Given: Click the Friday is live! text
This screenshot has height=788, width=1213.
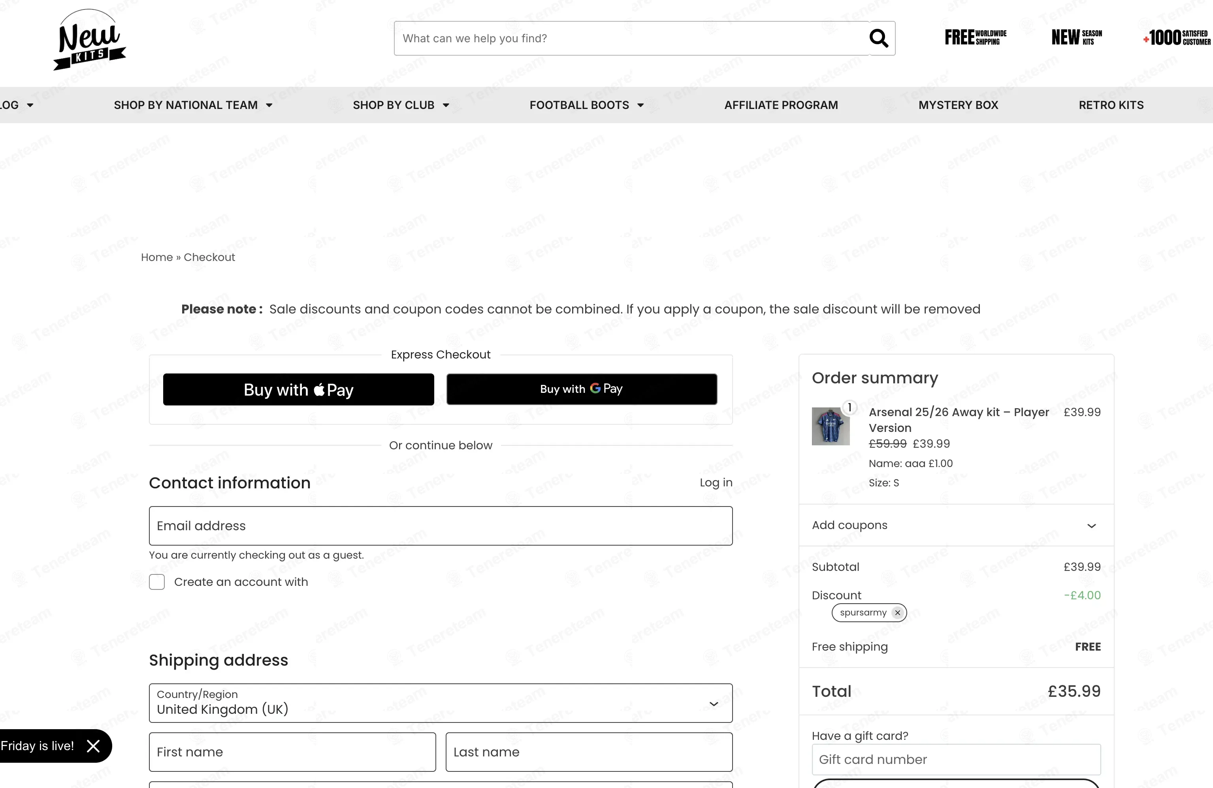Looking at the screenshot, I should 37,746.
